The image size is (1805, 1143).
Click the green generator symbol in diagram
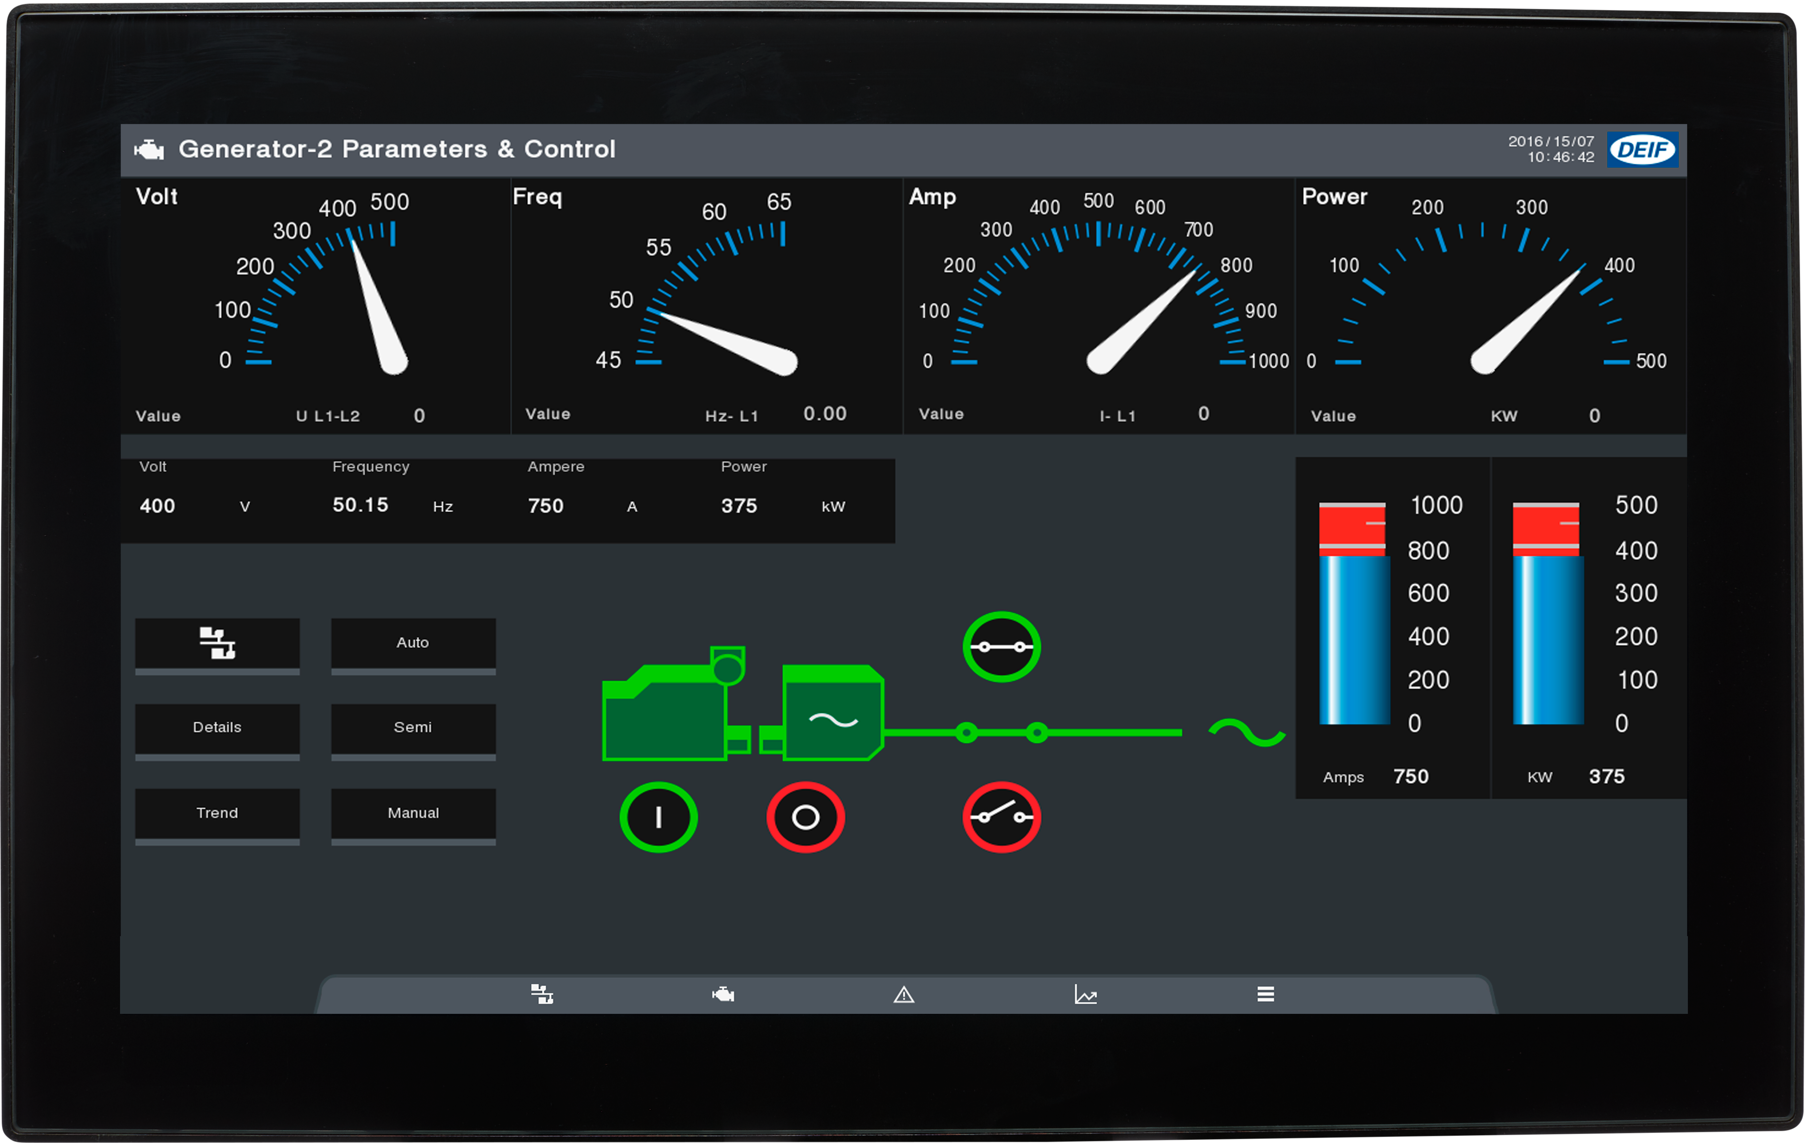click(x=832, y=714)
